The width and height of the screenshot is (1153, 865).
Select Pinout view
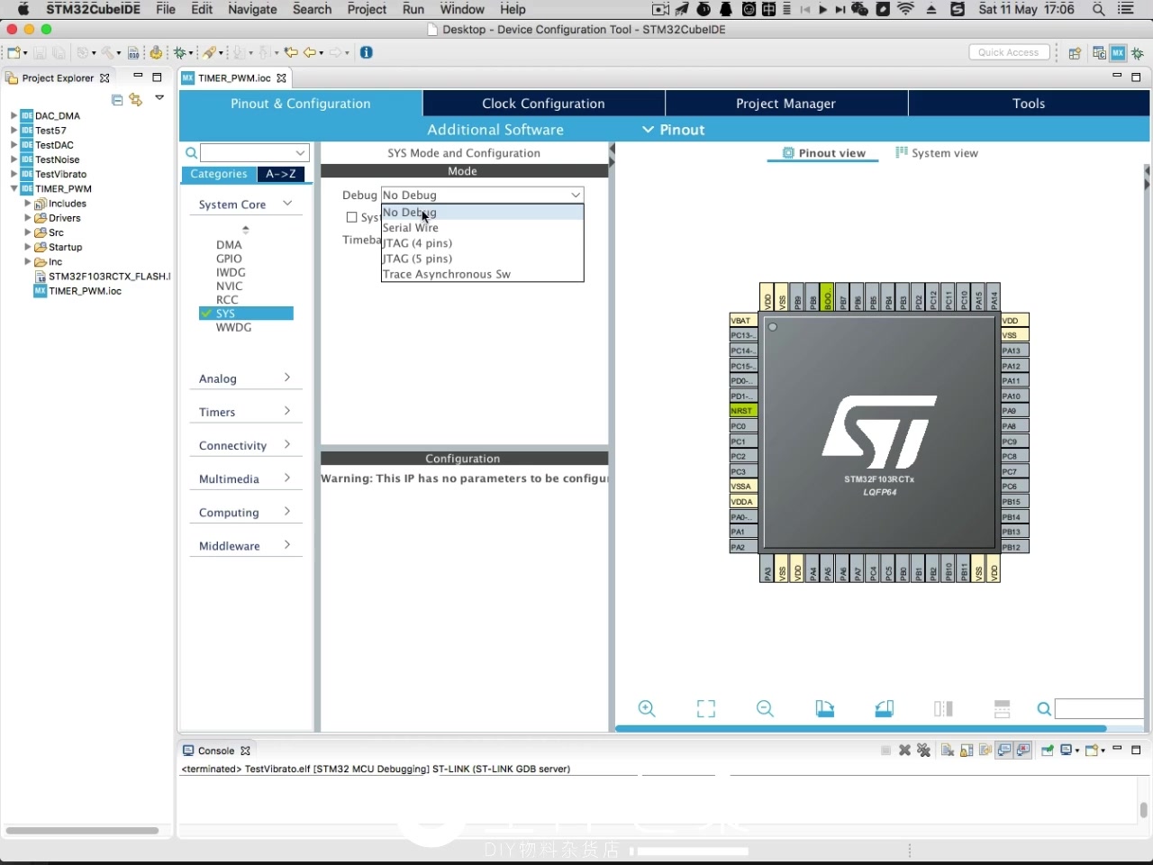coord(824,153)
